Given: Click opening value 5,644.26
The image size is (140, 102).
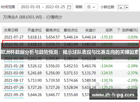Looking at the screenshot, I should click(34, 95).
